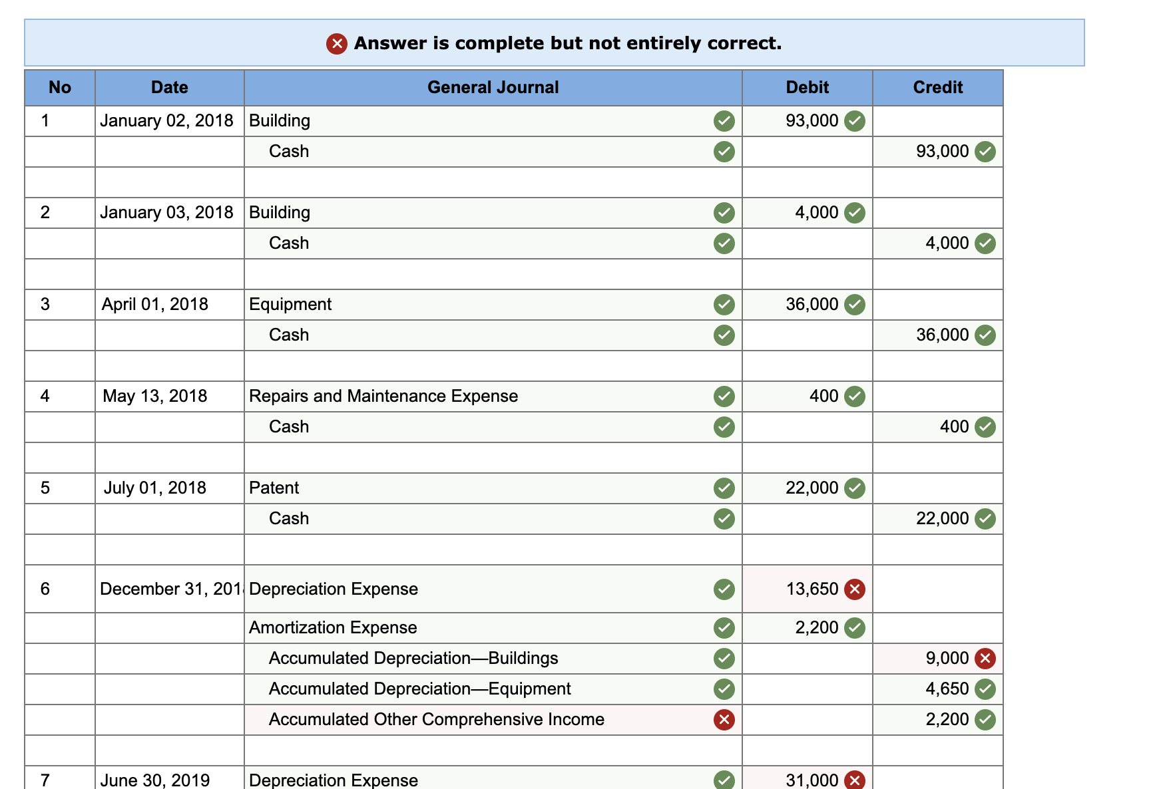Click the green check beside Credit 4,650
This screenshot has height=789, width=1173.
coord(985,689)
